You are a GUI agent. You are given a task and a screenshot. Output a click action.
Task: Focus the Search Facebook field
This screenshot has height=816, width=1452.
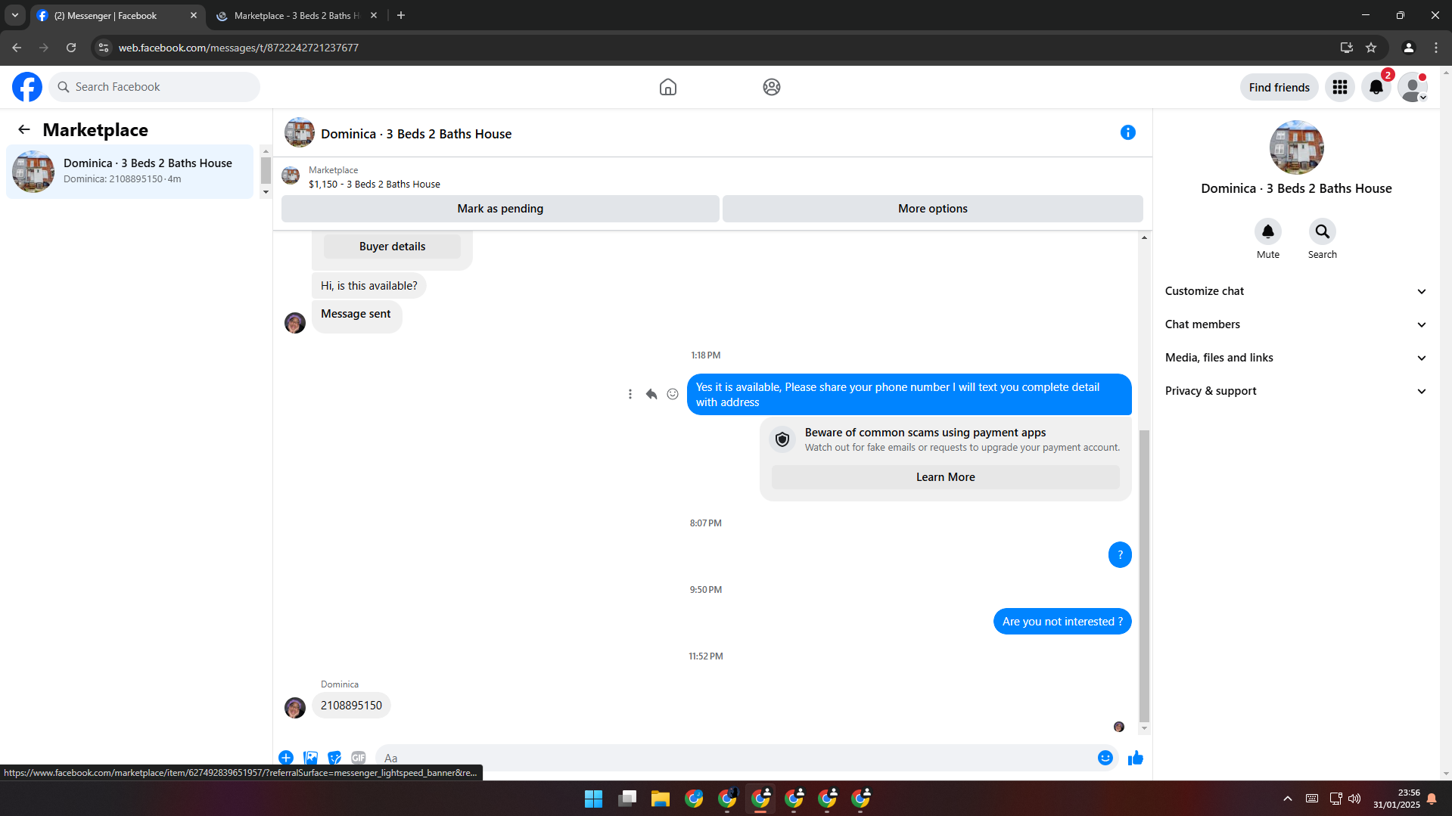point(154,87)
